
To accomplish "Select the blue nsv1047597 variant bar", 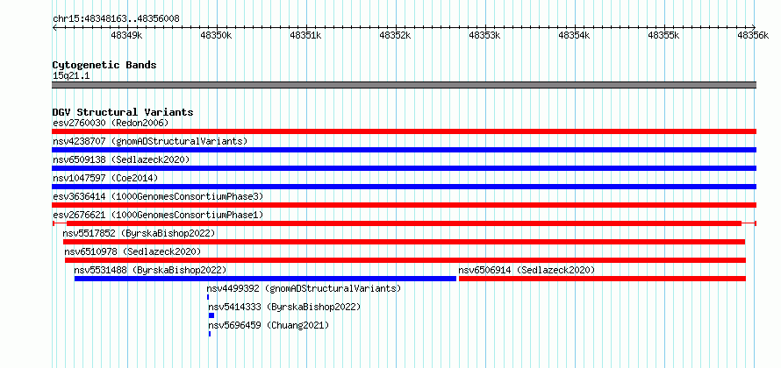I will coord(404,187).
